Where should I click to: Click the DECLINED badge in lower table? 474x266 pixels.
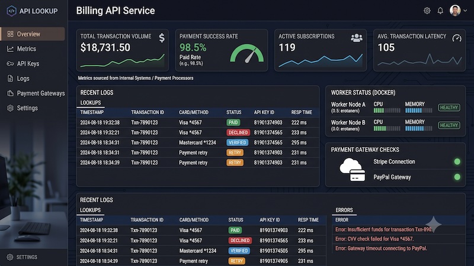pyautogui.click(x=240, y=241)
